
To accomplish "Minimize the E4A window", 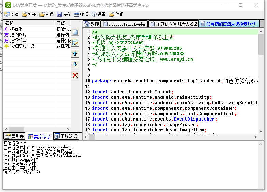I will click(225, 5).
